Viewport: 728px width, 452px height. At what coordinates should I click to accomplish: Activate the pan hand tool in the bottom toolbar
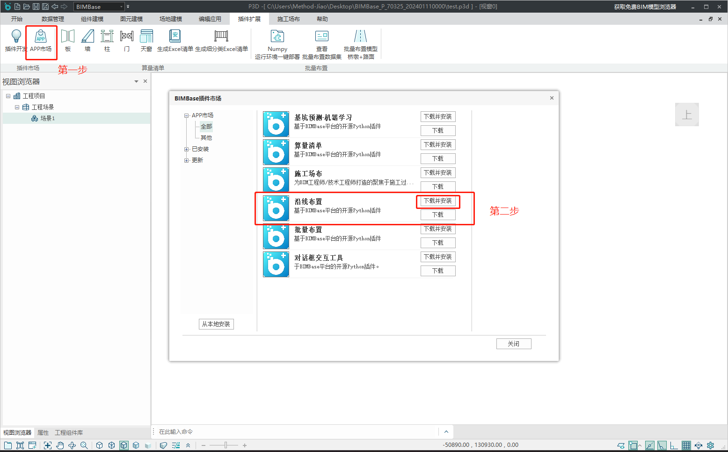[x=60, y=445]
